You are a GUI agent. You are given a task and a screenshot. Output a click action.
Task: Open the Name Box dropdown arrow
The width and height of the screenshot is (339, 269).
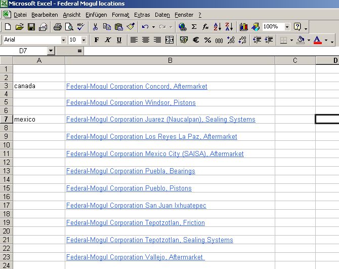pyautogui.click(x=51, y=51)
